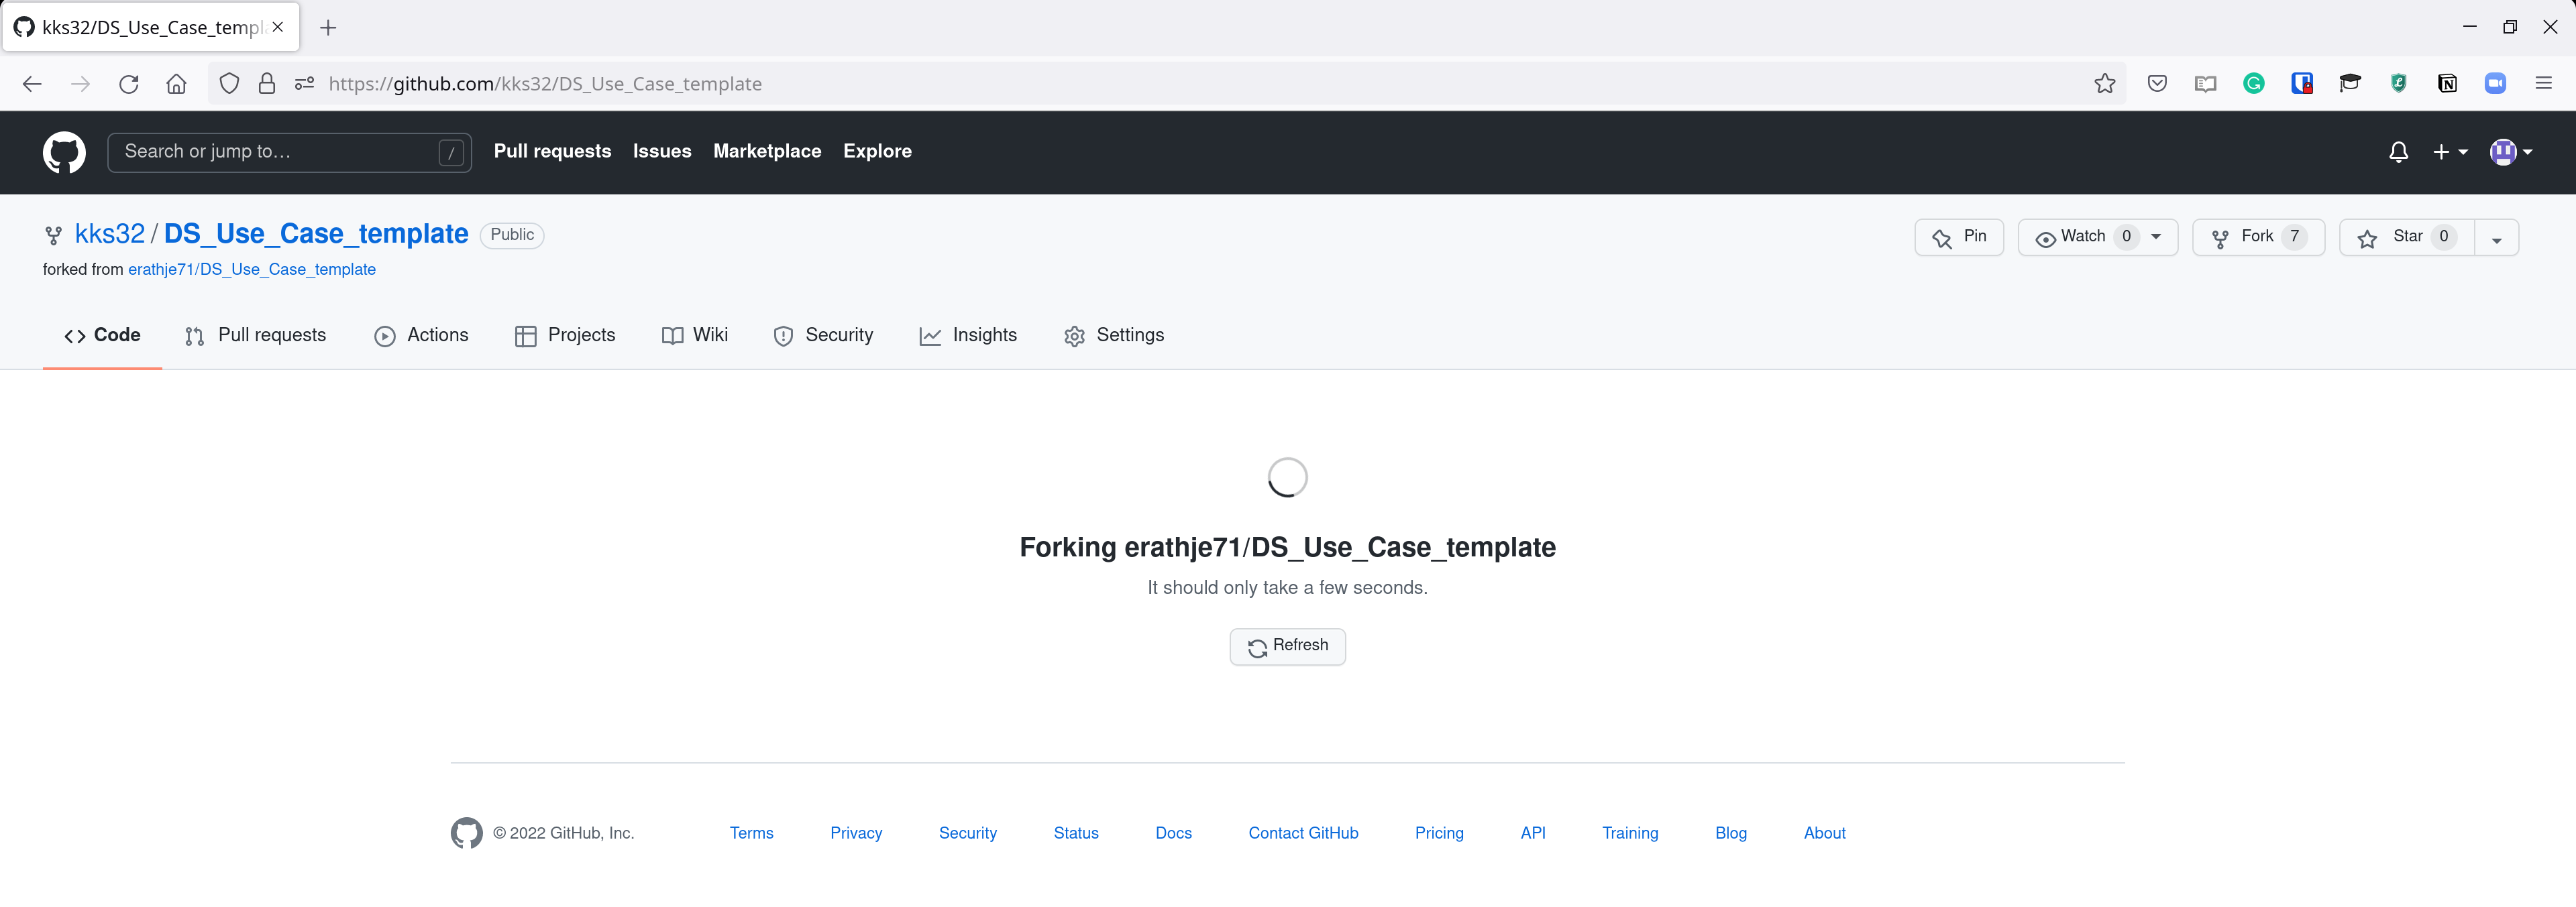Open the Grammarly extension icon
The width and height of the screenshot is (2576, 907).
[x=2253, y=84]
